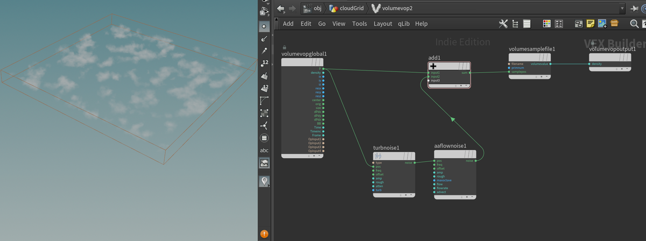646x241 pixels.
Task: Add a sticky note with the yellow icon
Action: click(591, 24)
